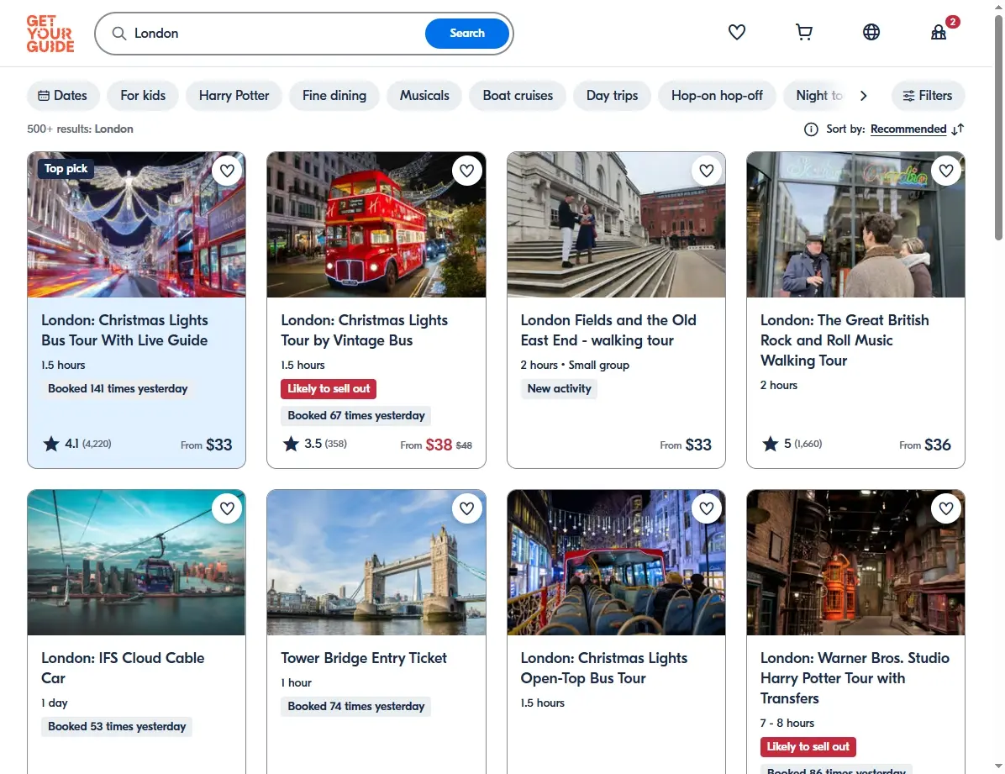Viewport: 1005px width, 774px height.
Task: Open Christmas Lights Tour by Vintage Bus
Action: (x=364, y=330)
